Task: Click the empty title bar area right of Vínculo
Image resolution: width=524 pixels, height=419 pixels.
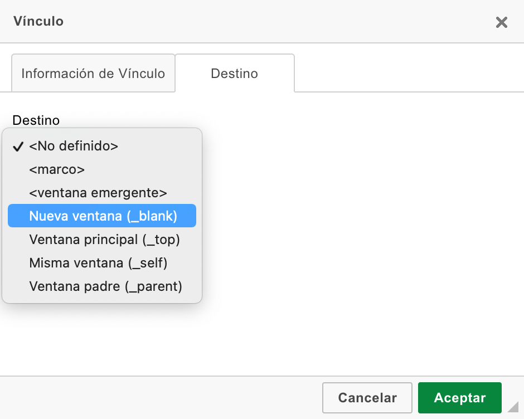Action: 278,21
